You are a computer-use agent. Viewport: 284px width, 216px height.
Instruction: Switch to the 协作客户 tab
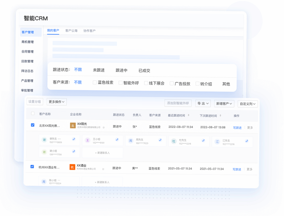(x=89, y=31)
